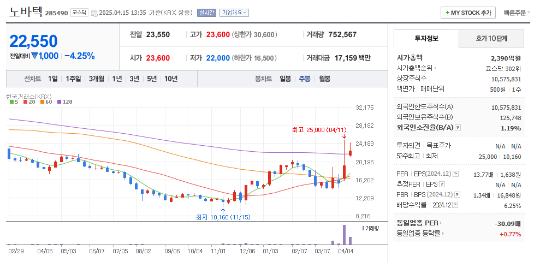The width and height of the screenshot is (534, 262).
Task: Click the orange 60 moving average legend
Action: (x=45, y=102)
